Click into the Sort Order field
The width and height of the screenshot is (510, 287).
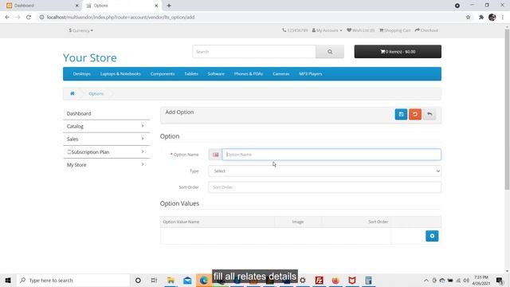pos(324,187)
